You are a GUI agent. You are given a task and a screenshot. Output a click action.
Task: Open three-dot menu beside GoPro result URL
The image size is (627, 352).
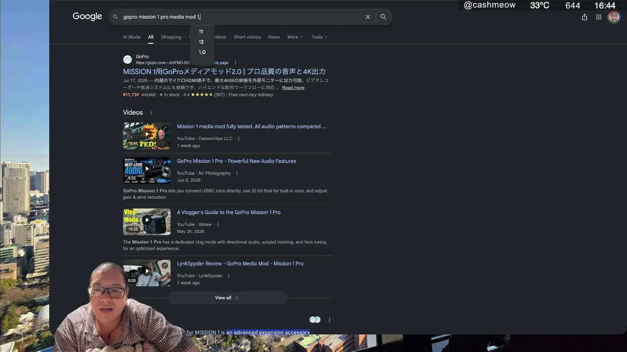235,63
